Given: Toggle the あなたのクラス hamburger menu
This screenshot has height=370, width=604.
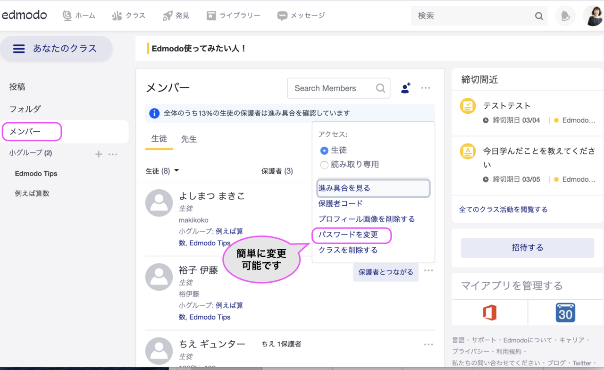Looking at the screenshot, I should pos(19,49).
